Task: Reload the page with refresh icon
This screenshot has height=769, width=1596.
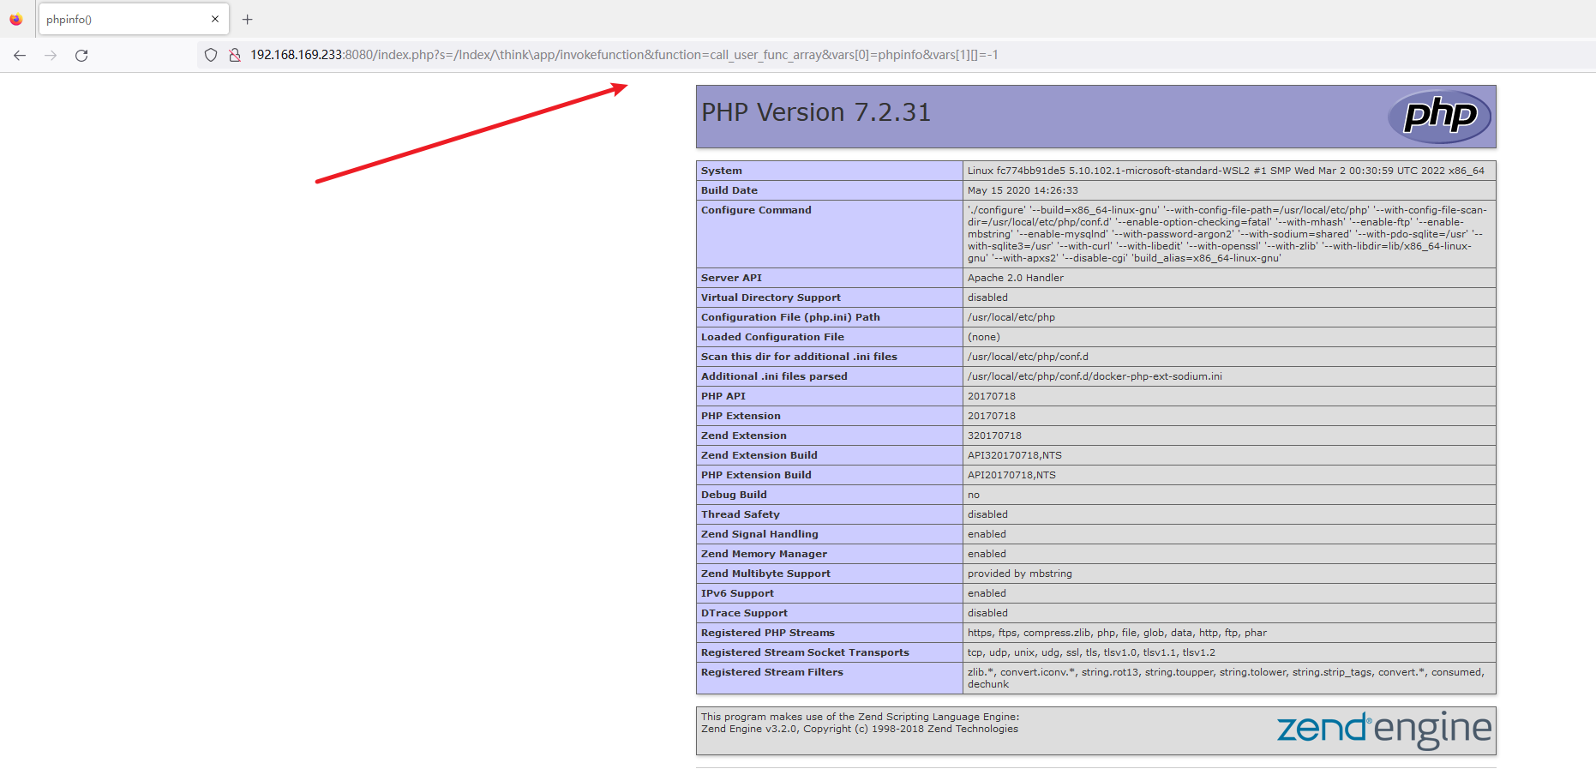Action: pyautogui.click(x=81, y=55)
